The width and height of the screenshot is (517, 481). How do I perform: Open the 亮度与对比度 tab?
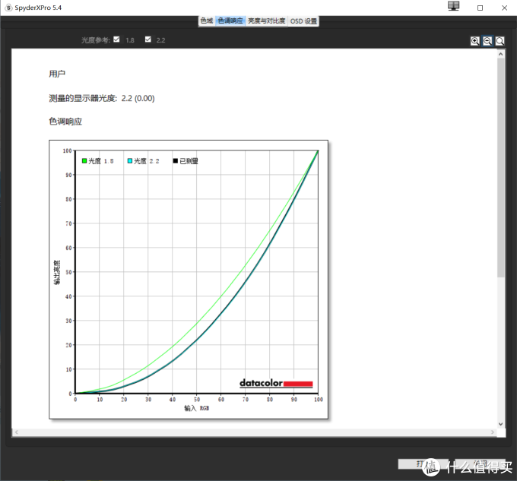coord(266,21)
